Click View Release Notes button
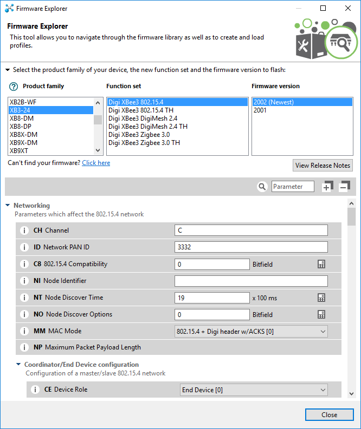The width and height of the screenshot is (361, 429). (323, 166)
